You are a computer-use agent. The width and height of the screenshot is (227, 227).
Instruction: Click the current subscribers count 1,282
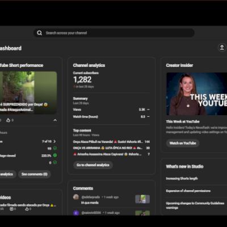[x=82, y=79]
